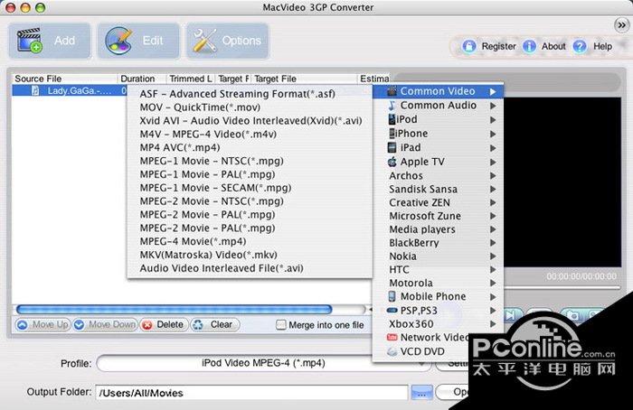Click the blue conversion progress bar

pos(174,310)
